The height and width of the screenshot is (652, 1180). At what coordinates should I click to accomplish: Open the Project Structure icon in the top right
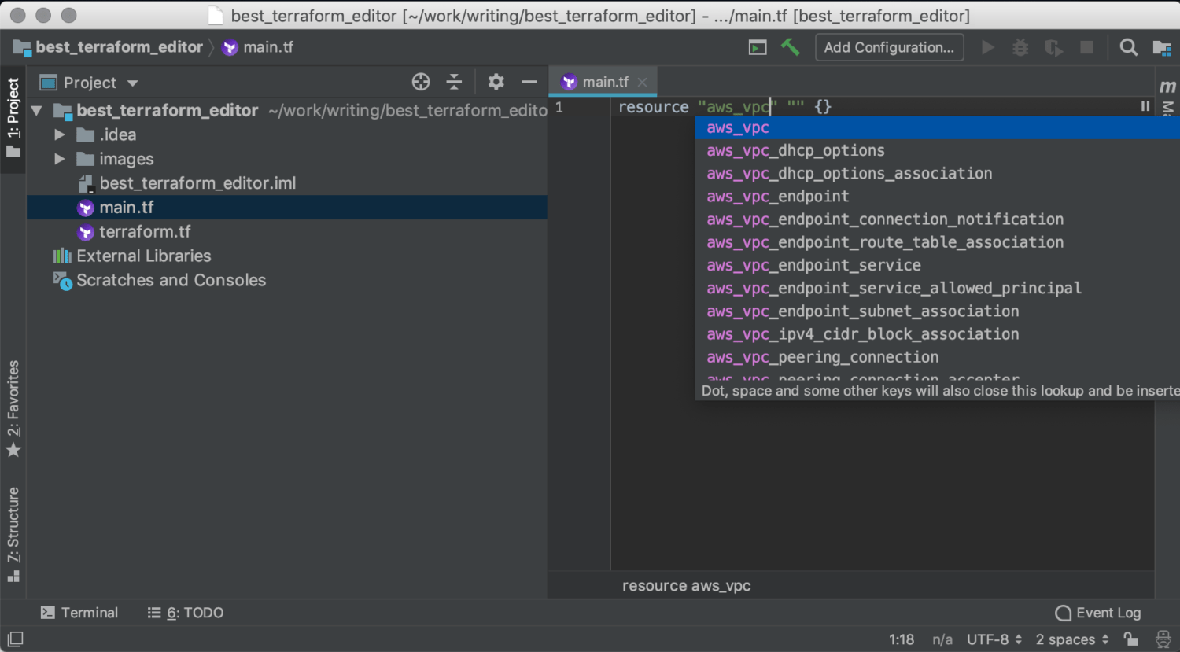[x=1162, y=48]
